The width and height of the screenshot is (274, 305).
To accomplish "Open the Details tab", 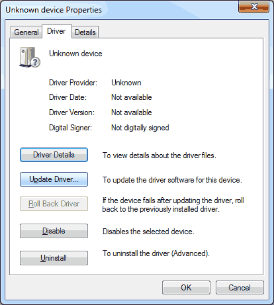I will (85, 32).
